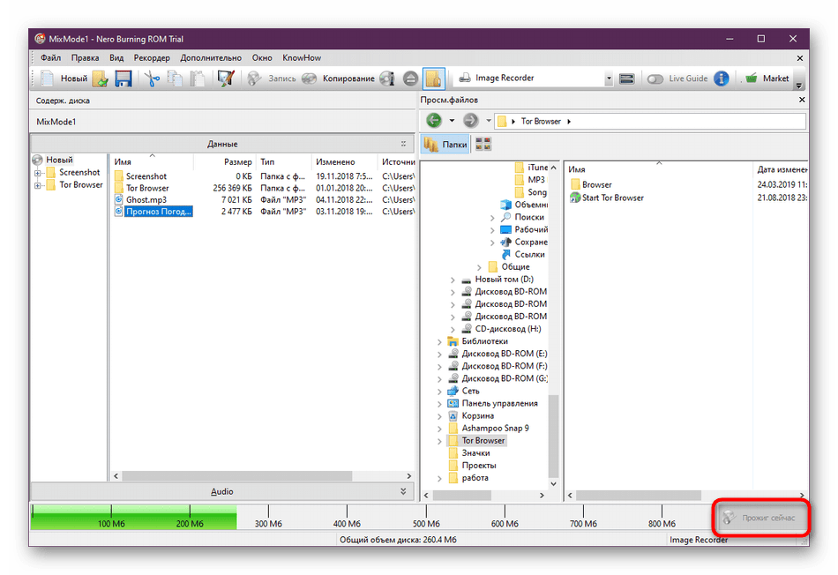Viewport: 838px width, 575px height.
Task: Expand the Панель управления node
Action: tap(439, 403)
